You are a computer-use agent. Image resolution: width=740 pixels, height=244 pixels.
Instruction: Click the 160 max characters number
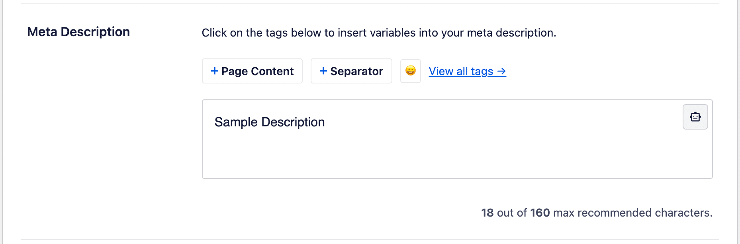(540, 213)
